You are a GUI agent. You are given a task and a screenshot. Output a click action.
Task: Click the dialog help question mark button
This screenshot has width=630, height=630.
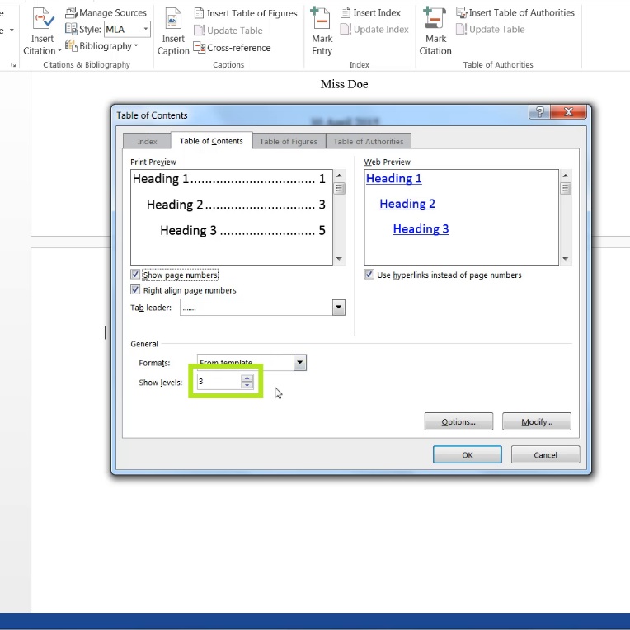pos(539,111)
